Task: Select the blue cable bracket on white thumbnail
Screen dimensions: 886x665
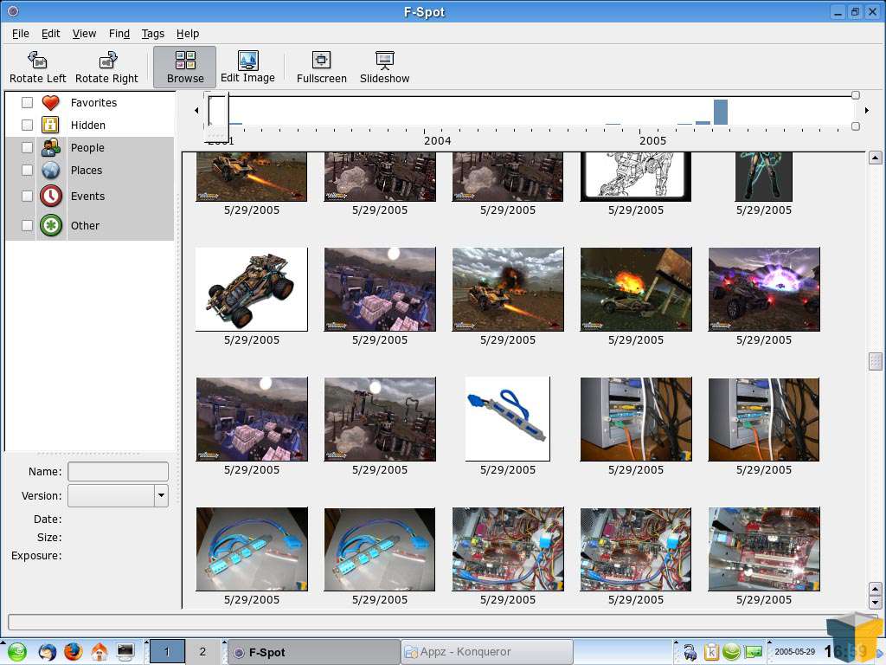Action: pos(507,419)
